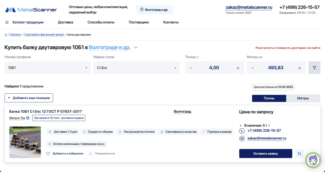325x172 pixels.
Task: Open the Доставка menu item
Action: click(65, 22)
